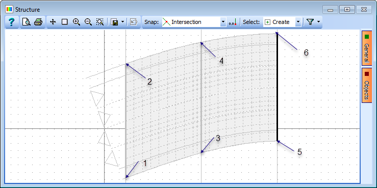Image resolution: width=377 pixels, height=188 pixels.
Task: Click the coordinate entry icon (0.0)
Action: (x=233, y=22)
